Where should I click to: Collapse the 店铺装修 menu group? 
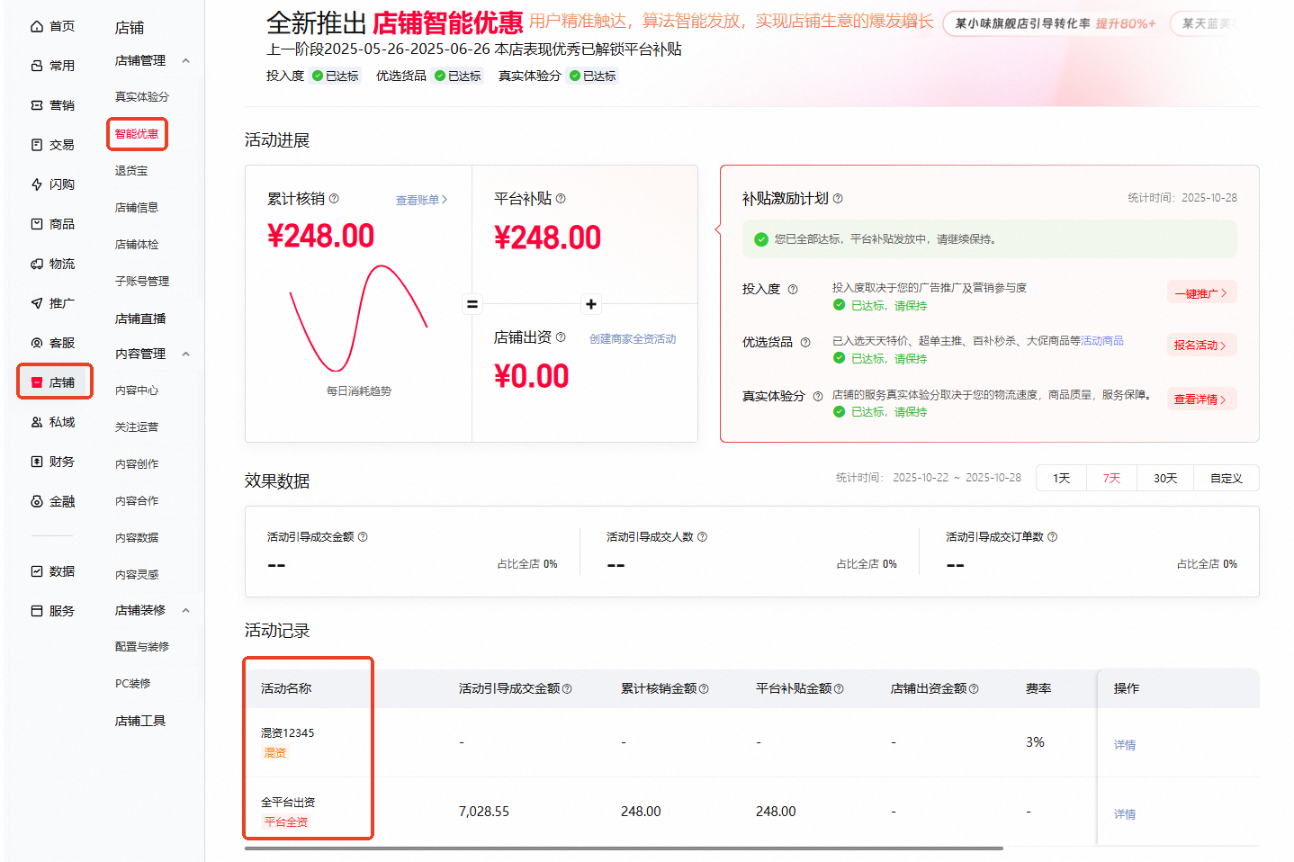coord(186,611)
